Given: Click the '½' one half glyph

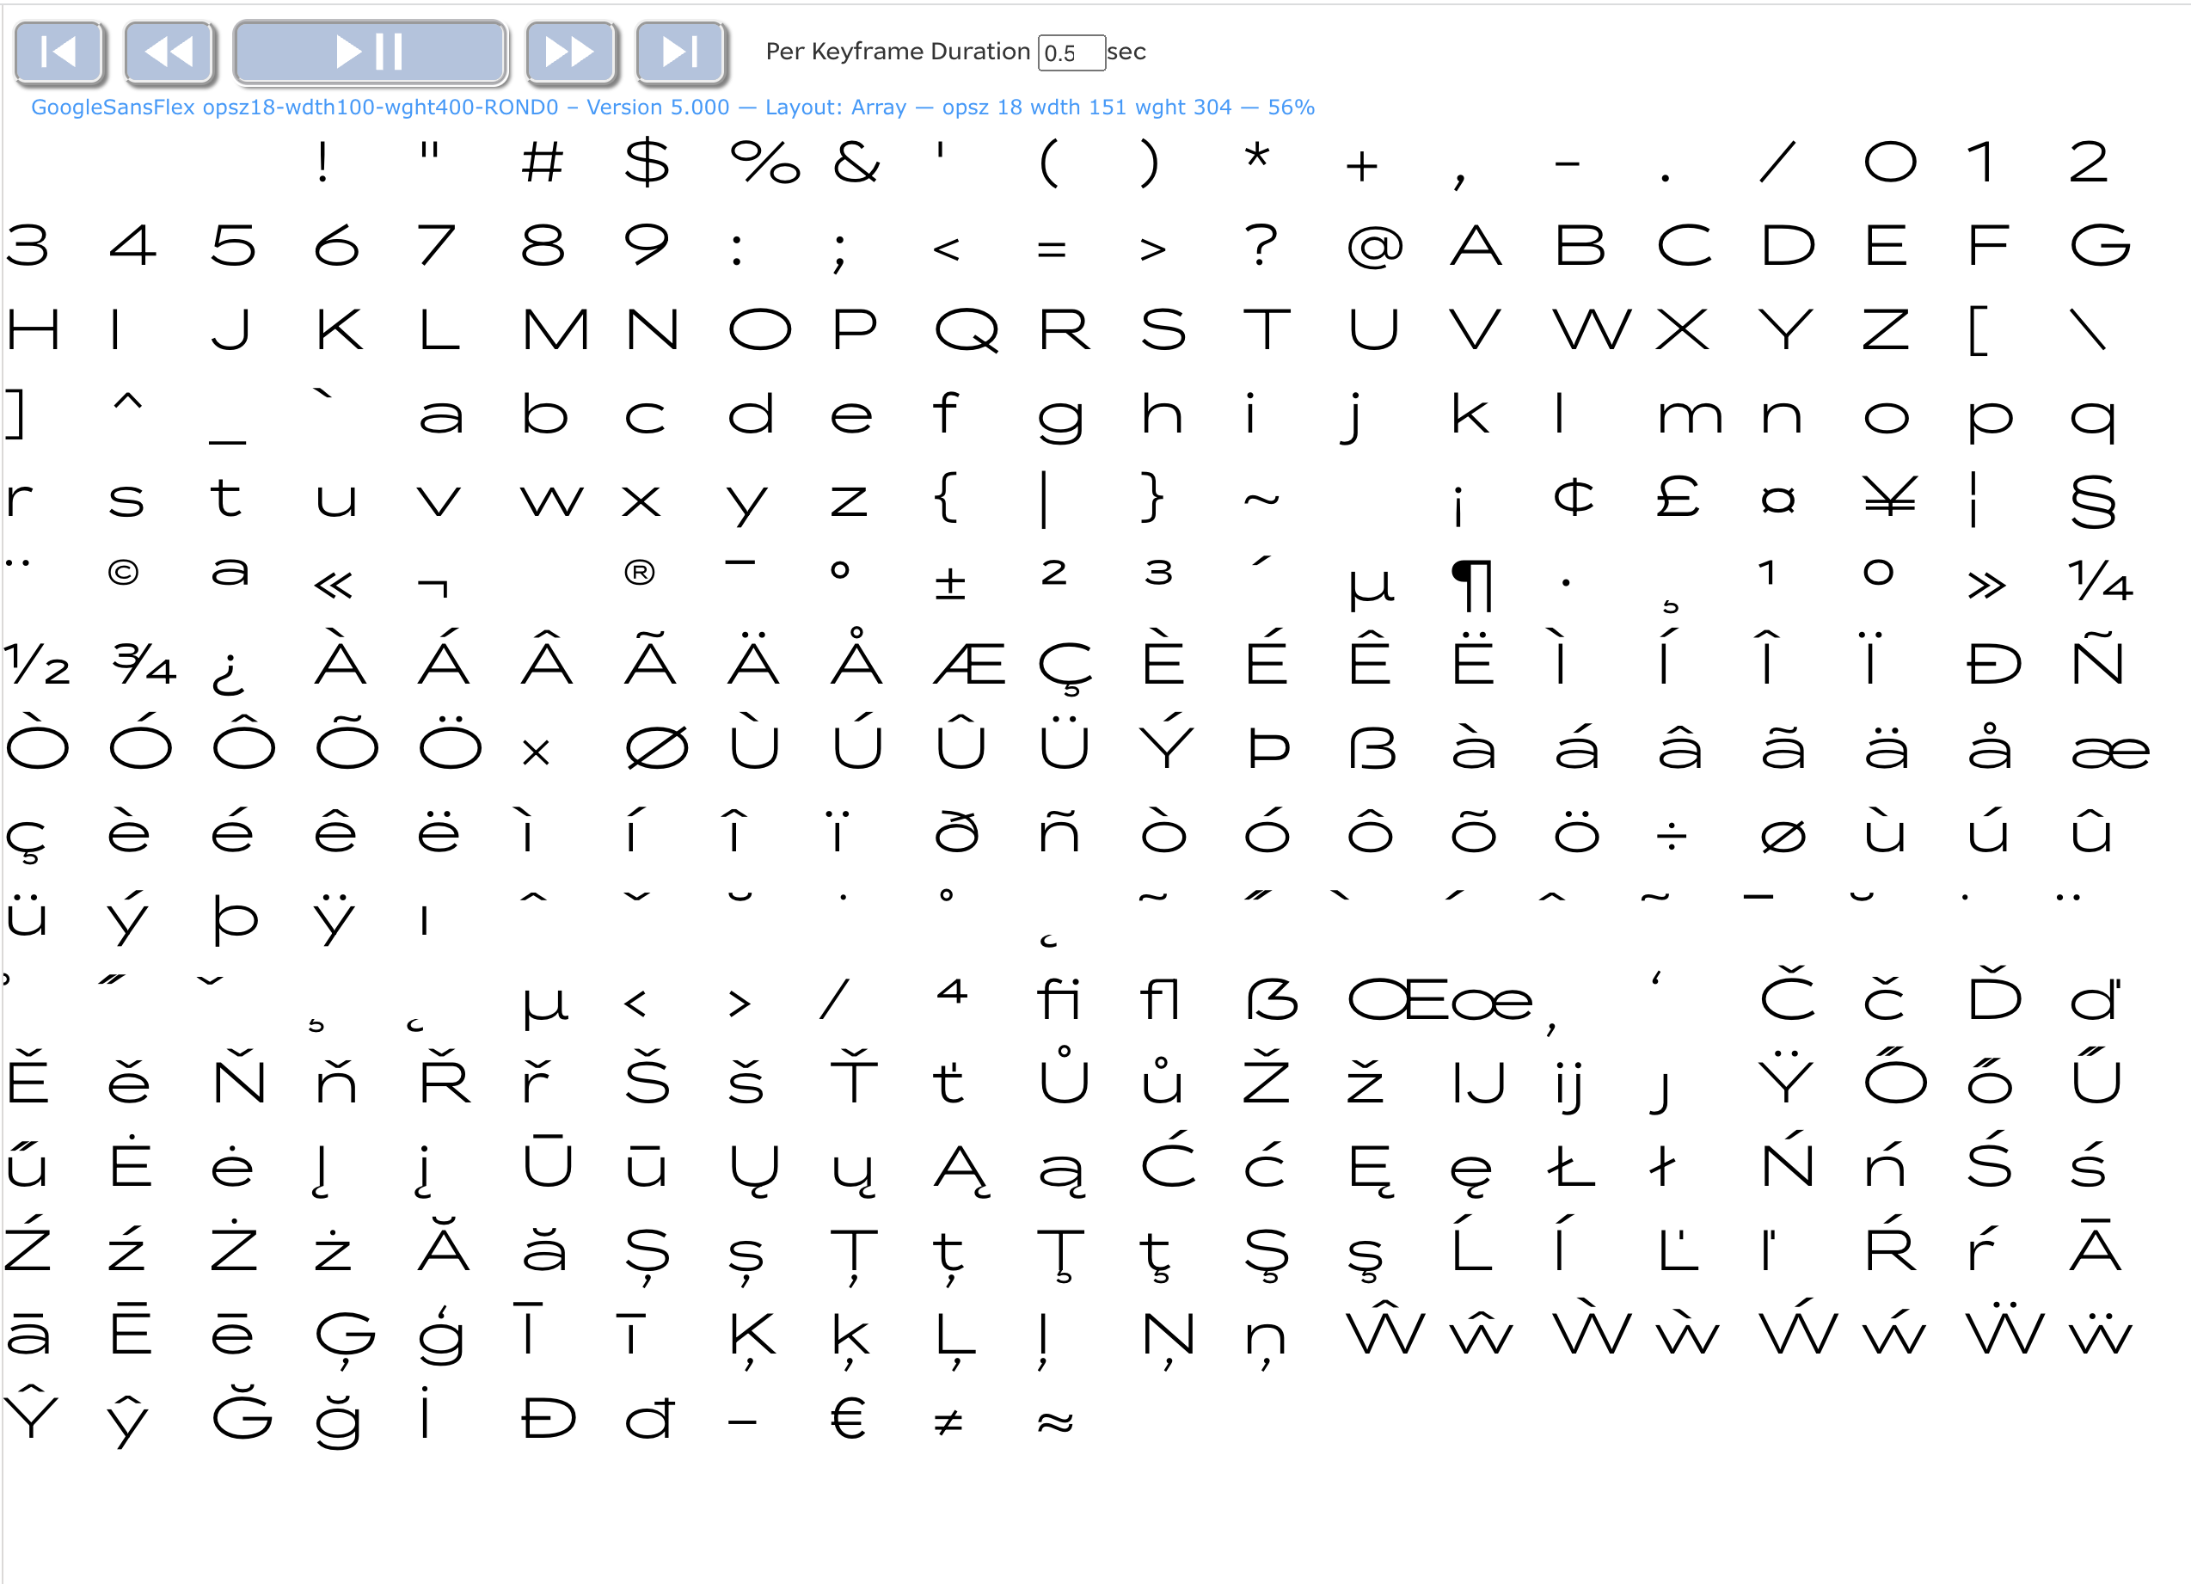Looking at the screenshot, I should click(37, 664).
